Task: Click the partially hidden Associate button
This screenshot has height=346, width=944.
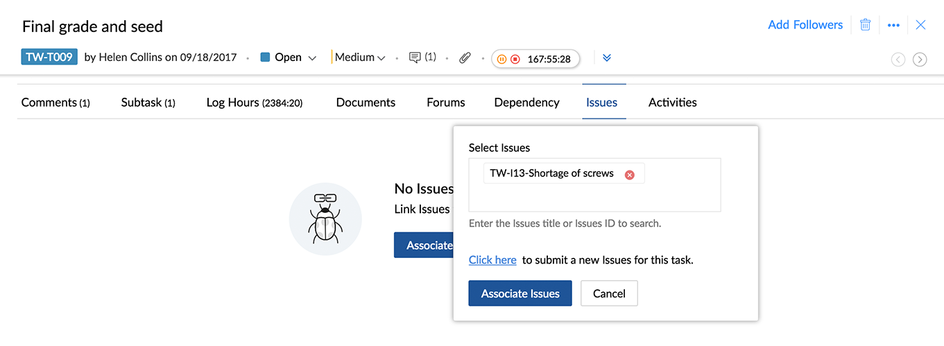Action: coord(424,245)
